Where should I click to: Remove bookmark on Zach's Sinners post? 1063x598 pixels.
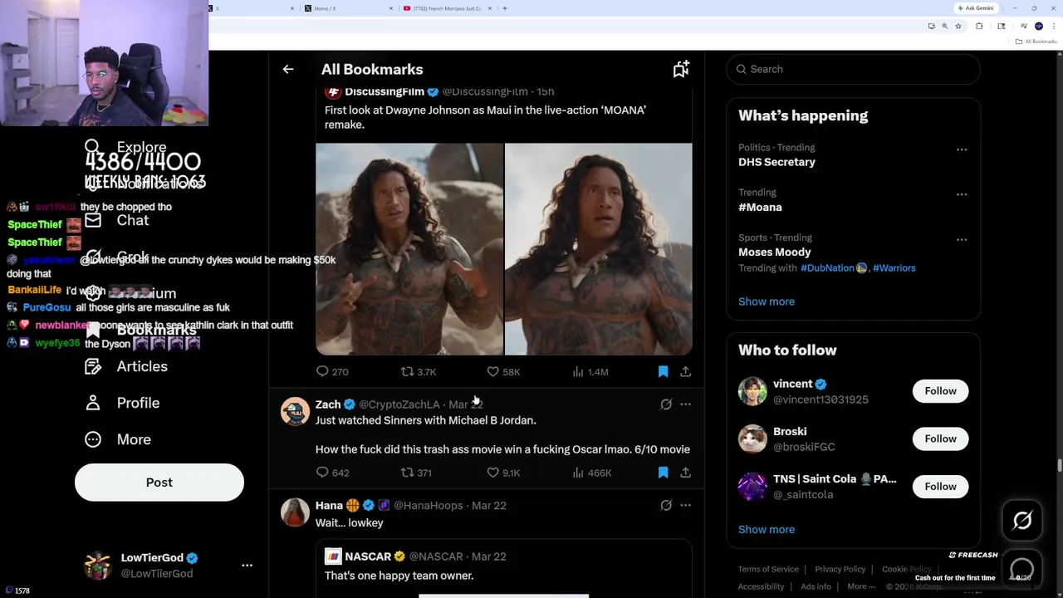coord(663,473)
